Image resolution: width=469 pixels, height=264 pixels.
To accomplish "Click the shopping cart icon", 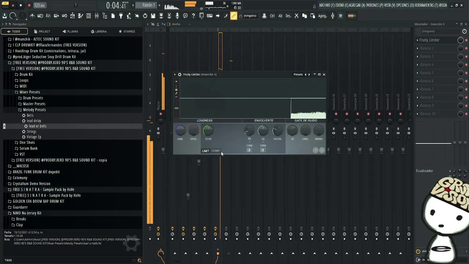I will tap(340, 16).
